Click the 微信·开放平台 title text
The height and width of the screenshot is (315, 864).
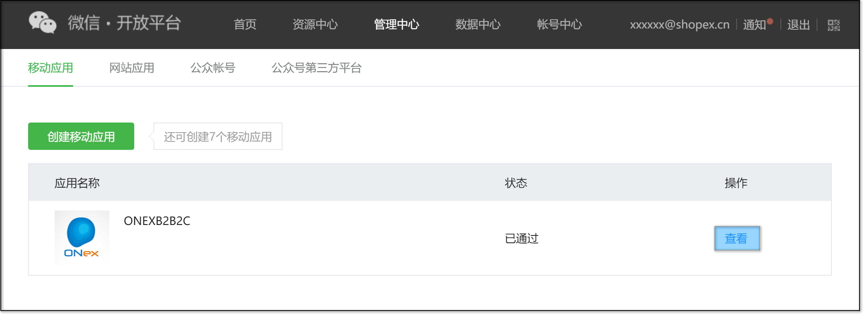pos(125,23)
